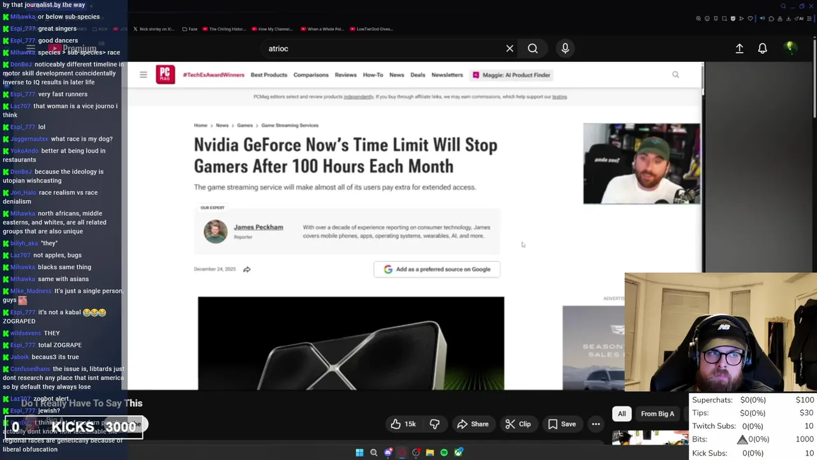
Task: Open the three-dot more actions menu
Action: tap(596, 424)
